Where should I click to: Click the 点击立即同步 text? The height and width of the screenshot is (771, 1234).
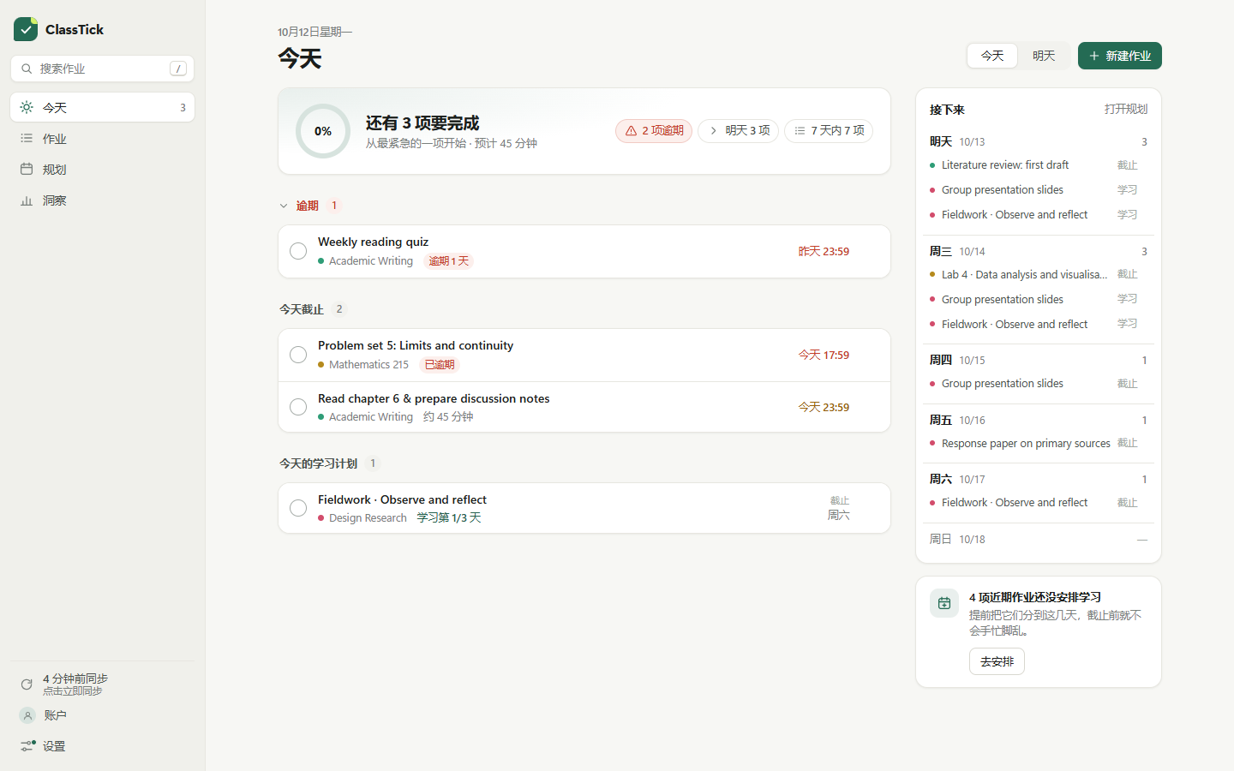[x=73, y=691]
